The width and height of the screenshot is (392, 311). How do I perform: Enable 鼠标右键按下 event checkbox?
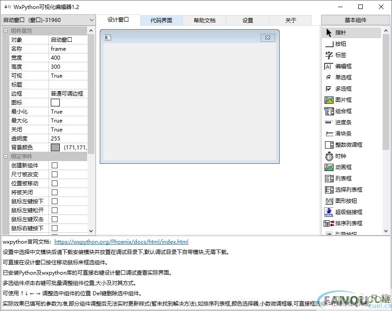point(54,228)
